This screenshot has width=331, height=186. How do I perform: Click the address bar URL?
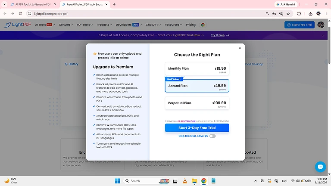click(x=51, y=14)
